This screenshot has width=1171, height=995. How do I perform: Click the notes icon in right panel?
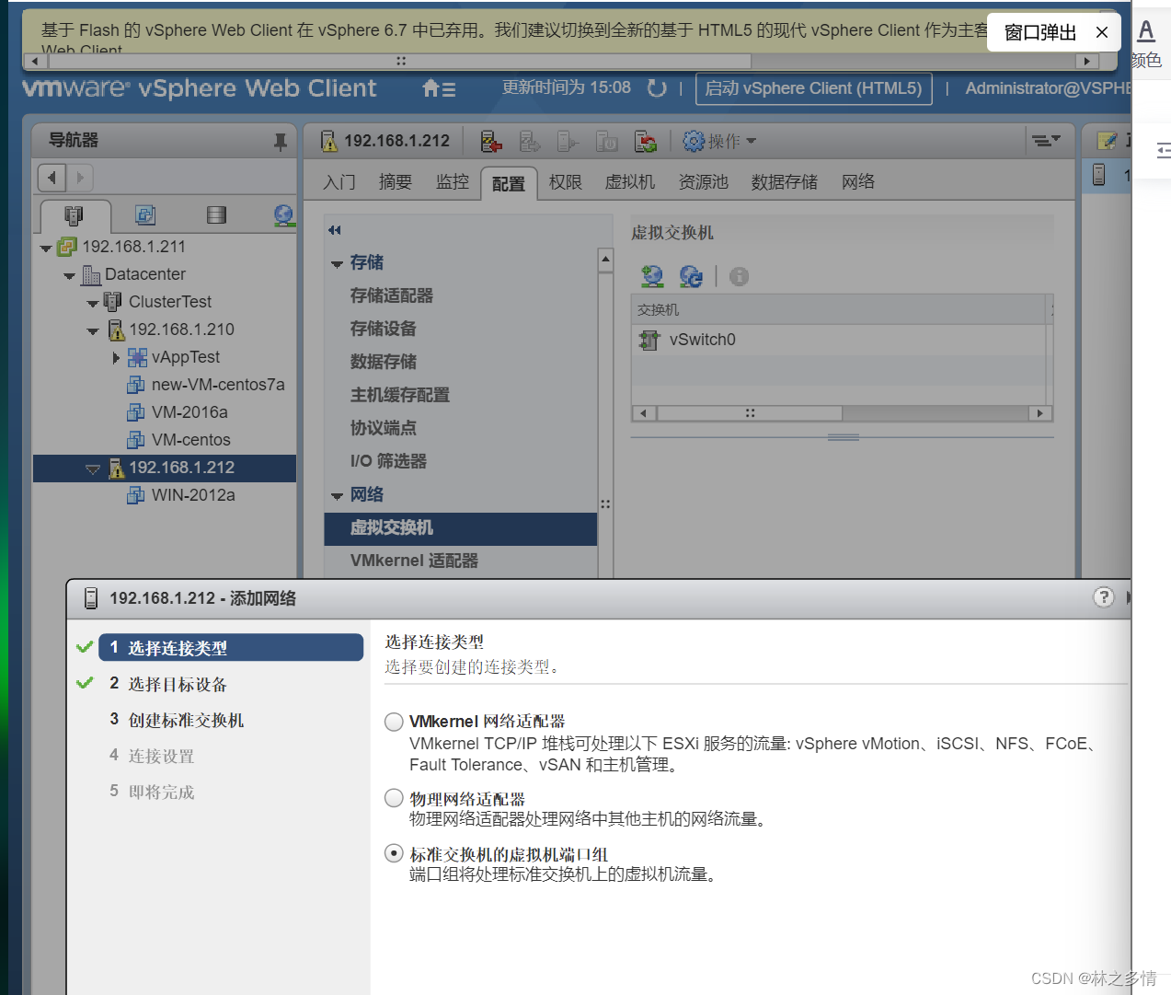1108,141
